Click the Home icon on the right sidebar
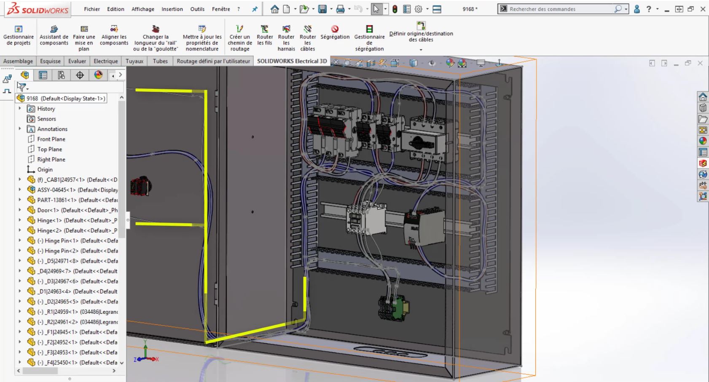Viewport: 709px width, 382px height. [x=702, y=97]
